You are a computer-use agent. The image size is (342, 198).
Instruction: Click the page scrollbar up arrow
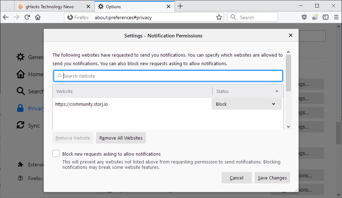[338, 26]
